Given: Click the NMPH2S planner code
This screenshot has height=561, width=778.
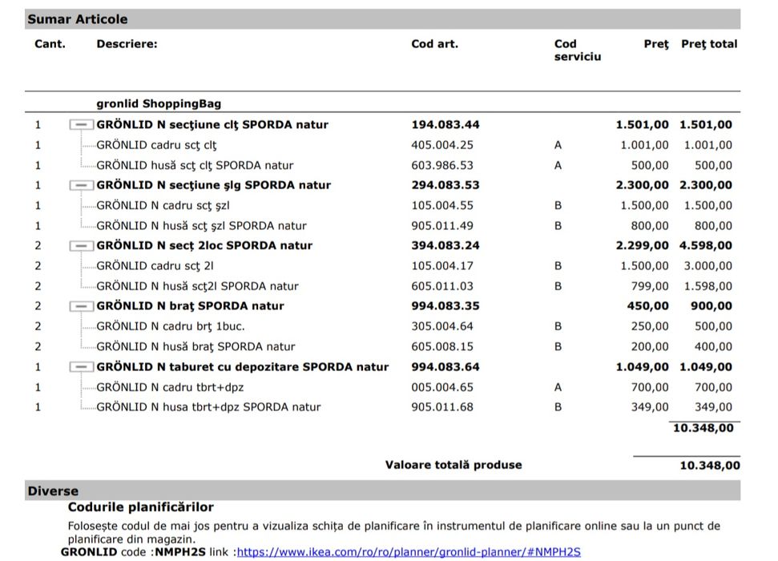Looking at the screenshot, I should [178, 551].
